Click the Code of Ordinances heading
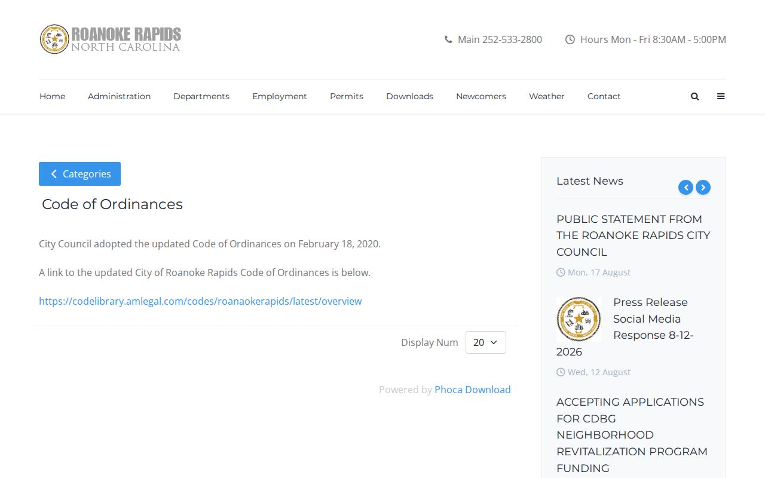The width and height of the screenshot is (765, 478). click(112, 204)
